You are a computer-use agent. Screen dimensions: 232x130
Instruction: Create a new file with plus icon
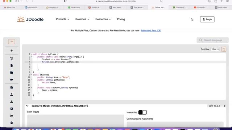point(12,51)
